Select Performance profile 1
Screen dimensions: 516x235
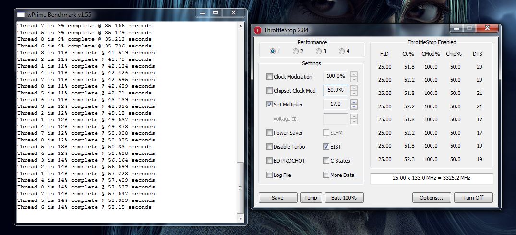272,51
